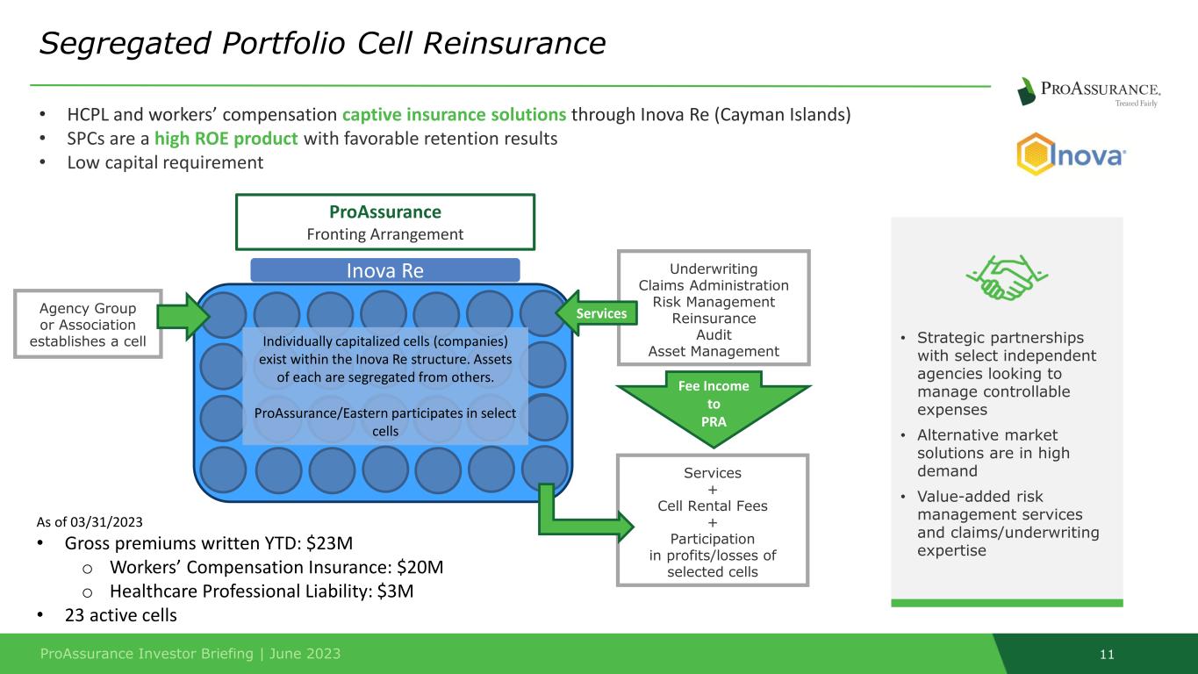Image resolution: width=1198 pixels, height=674 pixels.
Task: Click the Individually capitalized cells text overlay
Action: point(385,386)
